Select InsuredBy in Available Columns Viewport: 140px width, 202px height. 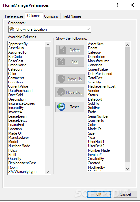click(16, 108)
